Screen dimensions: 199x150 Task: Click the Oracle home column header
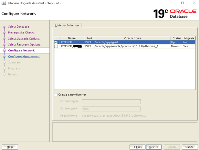click(x=132, y=38)
